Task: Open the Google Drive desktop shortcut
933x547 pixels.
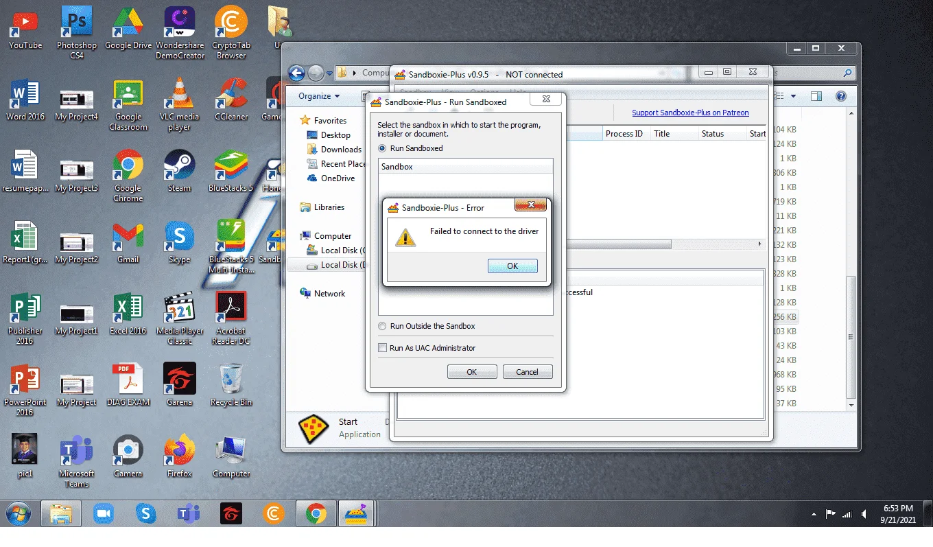Action: point(128,29)
